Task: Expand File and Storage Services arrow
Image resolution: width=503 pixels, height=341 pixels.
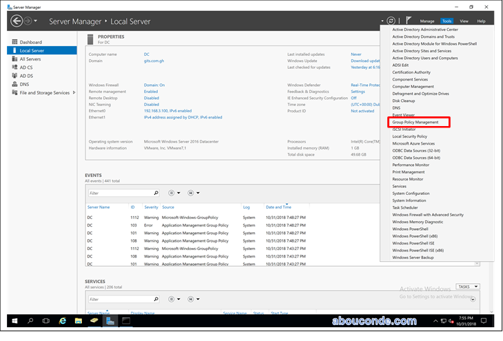Action: 74,93
